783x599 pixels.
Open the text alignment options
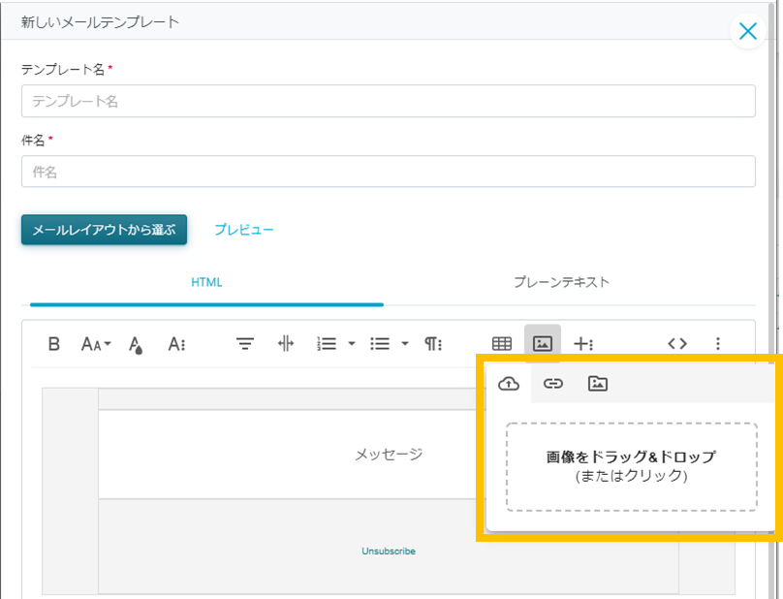click(244, 344)
